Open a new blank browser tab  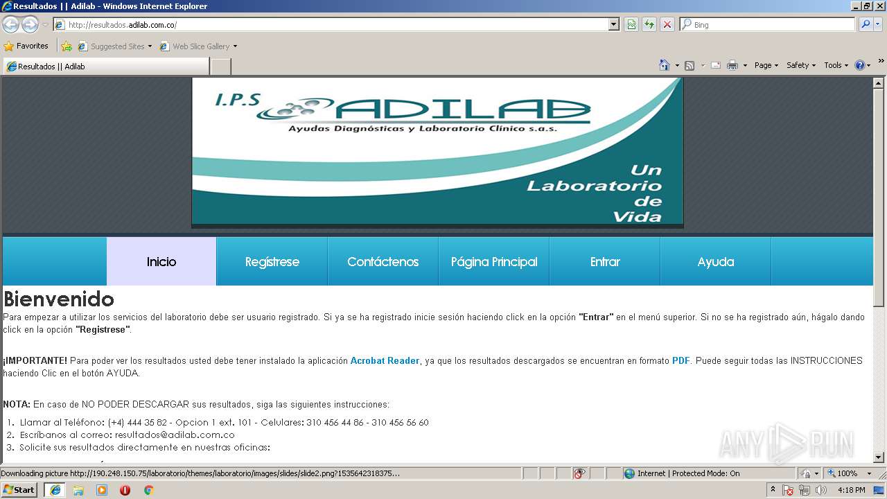pos(220,67)
